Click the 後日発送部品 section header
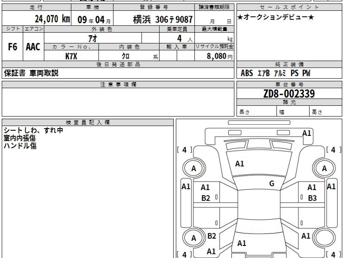The image size is (344, 258). point(118,64)
